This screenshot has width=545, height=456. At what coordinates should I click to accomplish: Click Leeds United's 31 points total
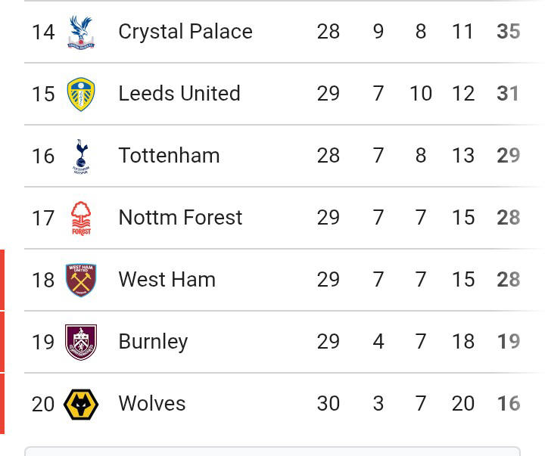(x=509, y=94)
